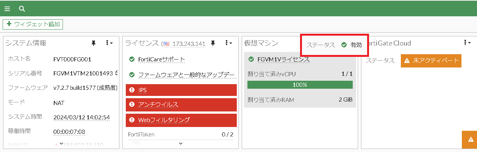Open the hamburger navigation menu
This screenshot has height=152, width=477.
7,8
